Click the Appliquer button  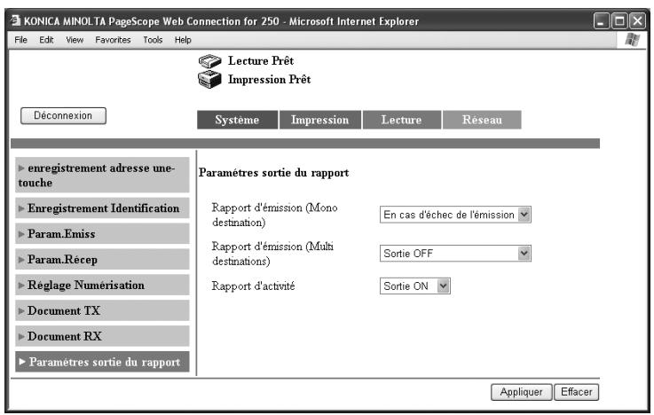tap(522, 392)
